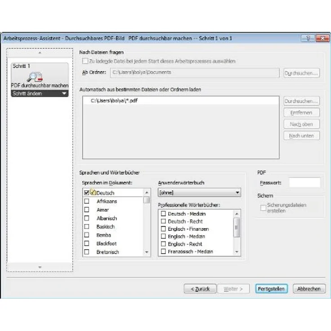Enable the Baskisch language checkbox
The image size is (331, 331).
tap(86, 227)
